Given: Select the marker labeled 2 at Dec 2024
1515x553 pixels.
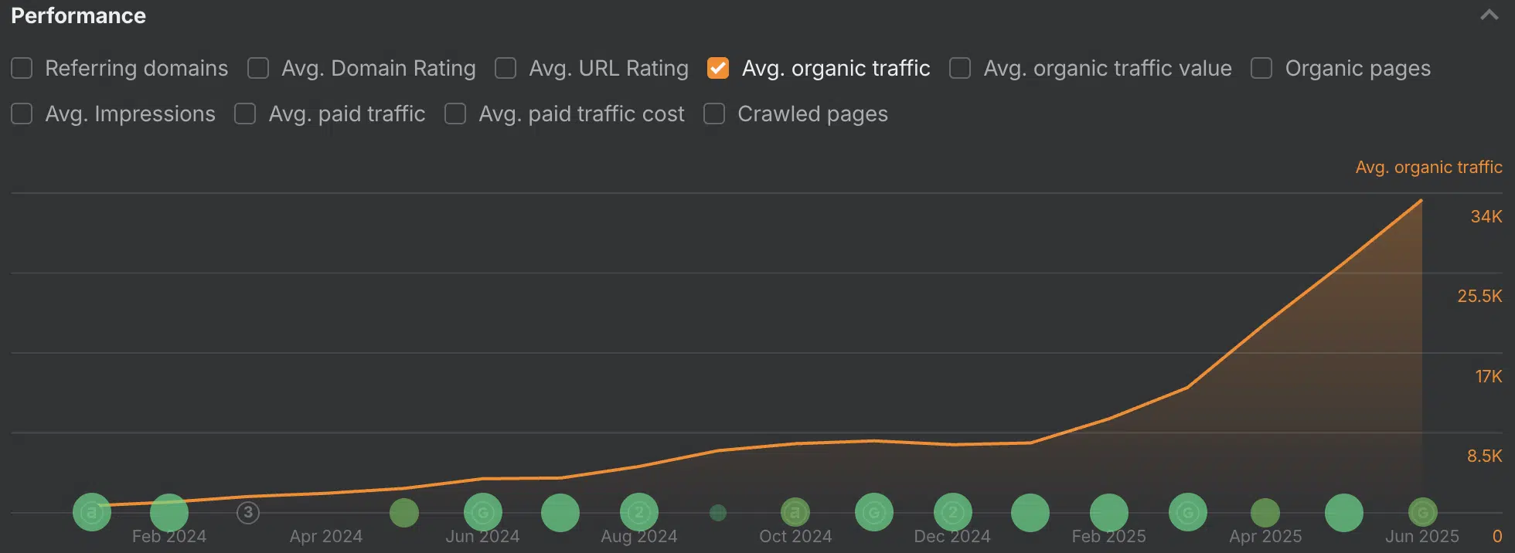Looking at the screenshot, I should (x=953, y=512).
